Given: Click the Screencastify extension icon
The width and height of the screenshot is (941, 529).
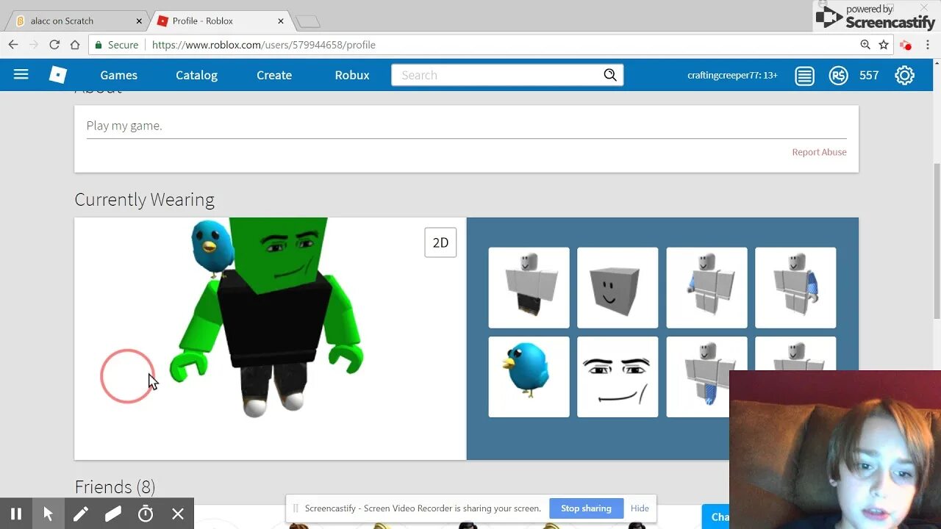Looking at the screenshot, I should pos(905,45).
